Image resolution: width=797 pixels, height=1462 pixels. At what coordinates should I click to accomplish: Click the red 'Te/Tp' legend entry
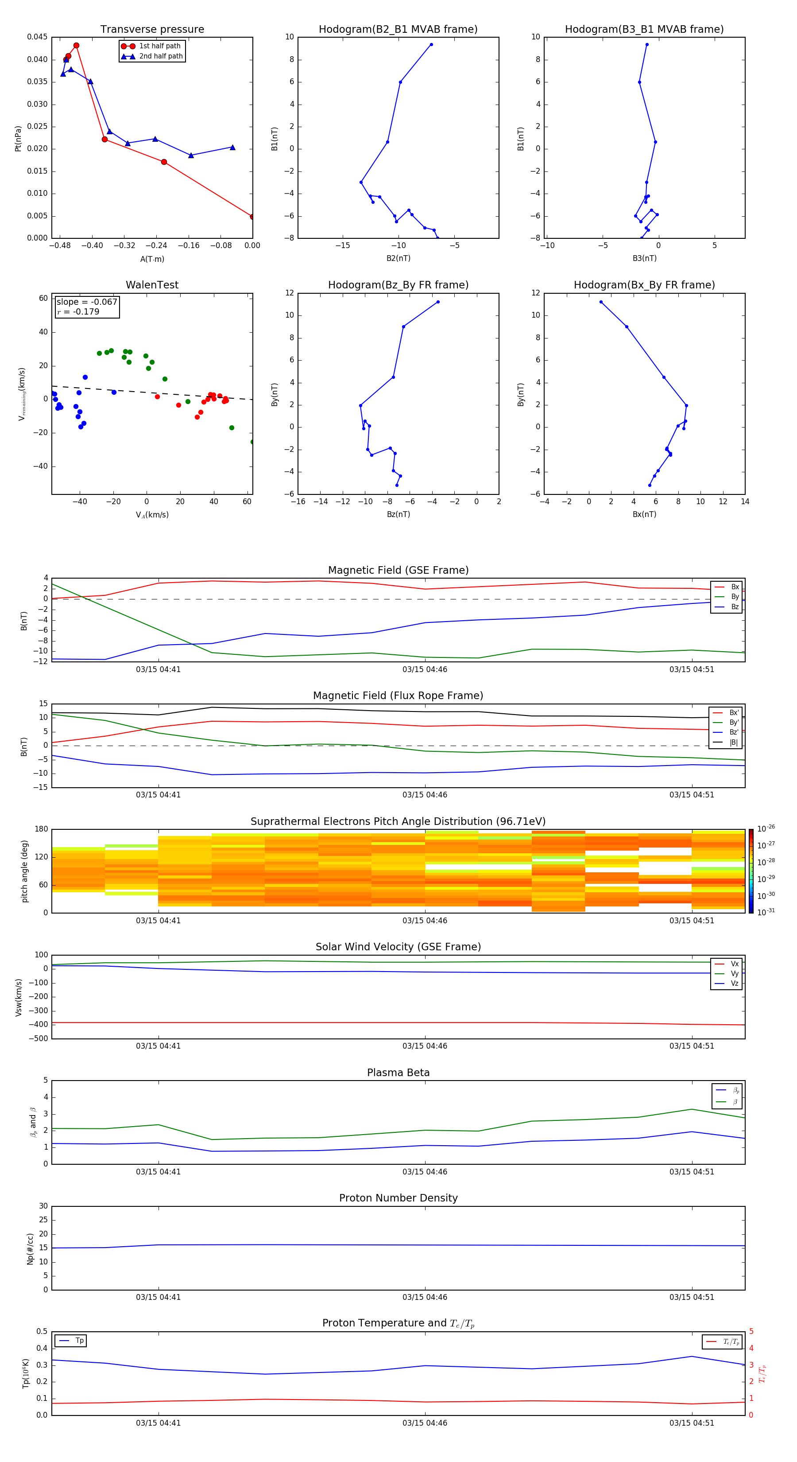723,1342
